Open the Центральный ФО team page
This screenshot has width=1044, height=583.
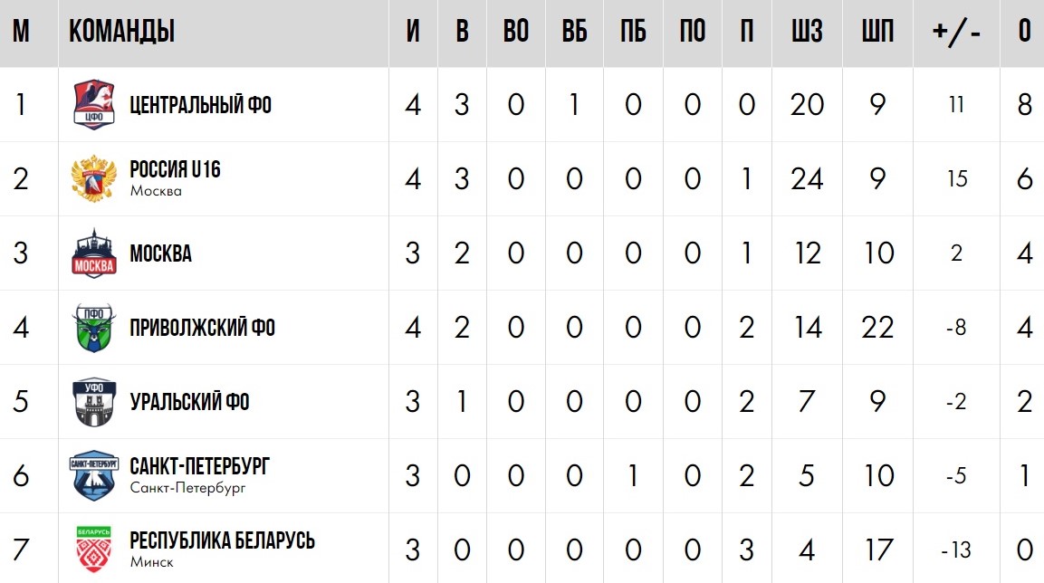(200, 105)
